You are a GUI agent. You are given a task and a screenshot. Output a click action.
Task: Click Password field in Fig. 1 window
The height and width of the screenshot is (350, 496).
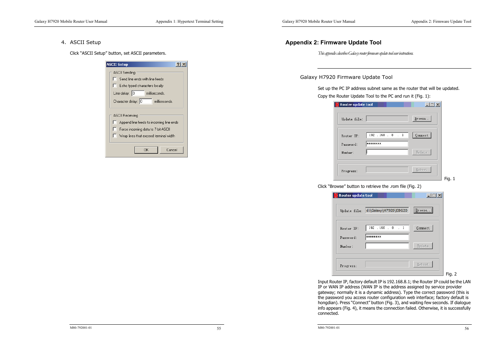(x=387, y=144)
